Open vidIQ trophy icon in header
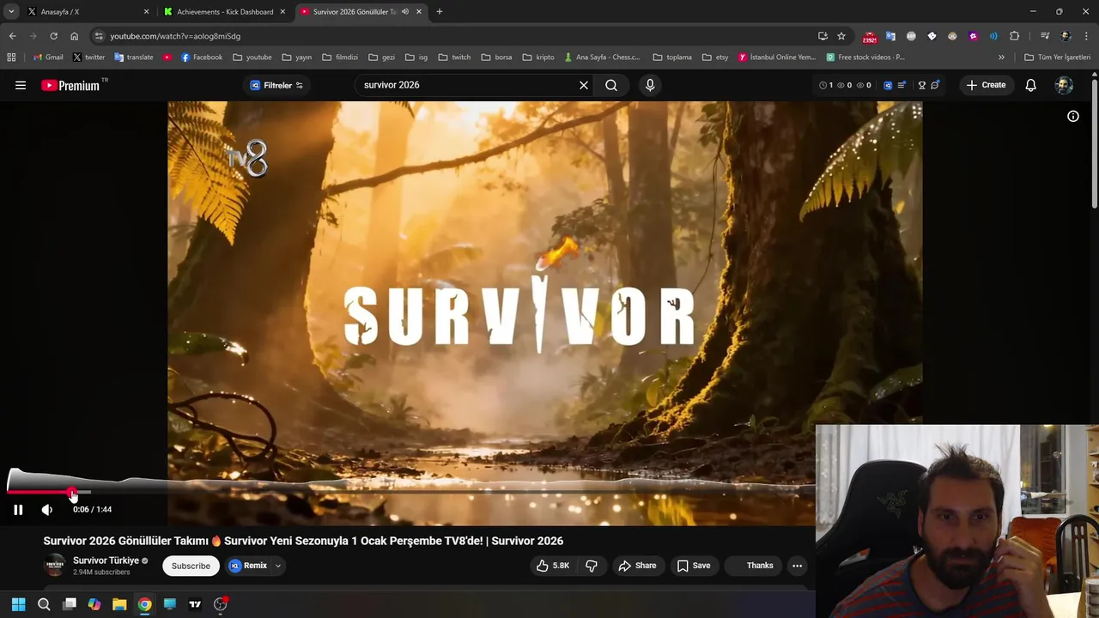Viewport: 1099px width, 618px height. 922,85
